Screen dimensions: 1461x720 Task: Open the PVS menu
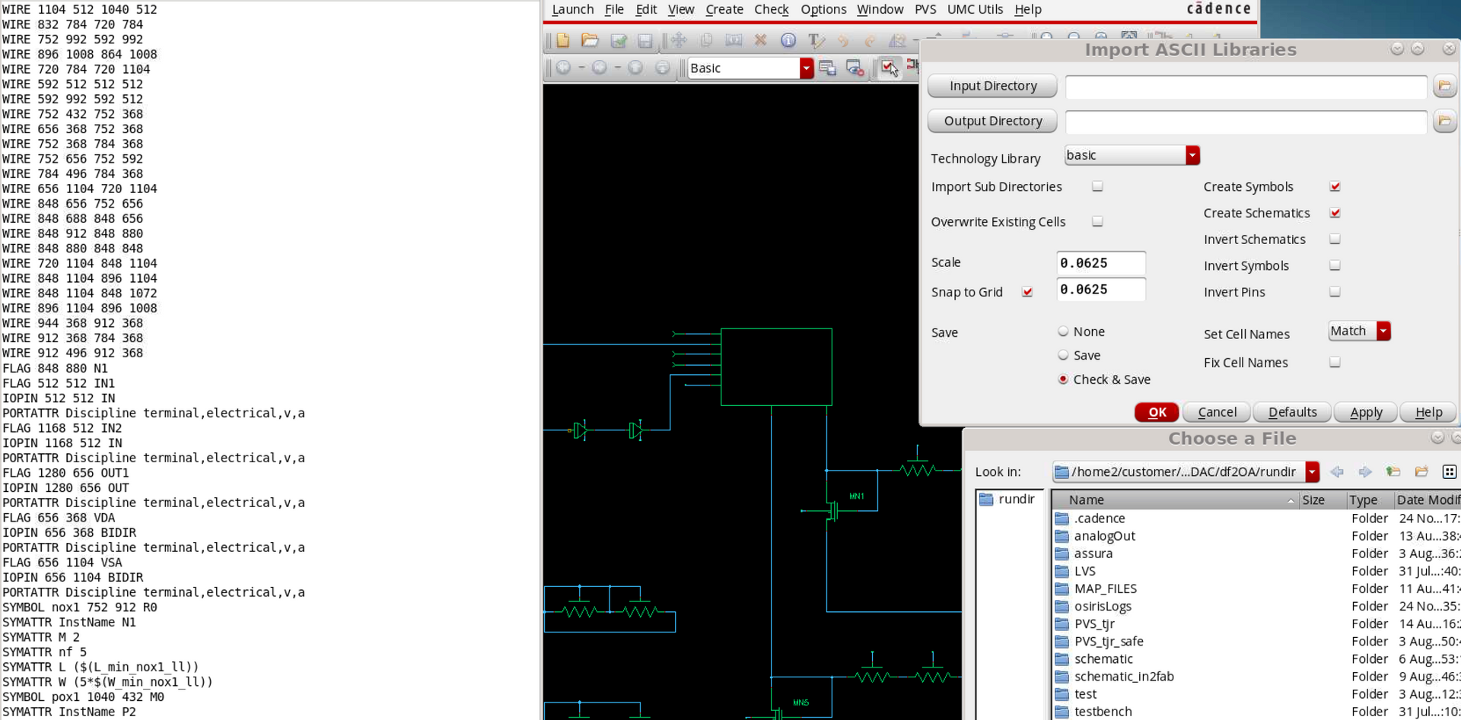[925, 9]
